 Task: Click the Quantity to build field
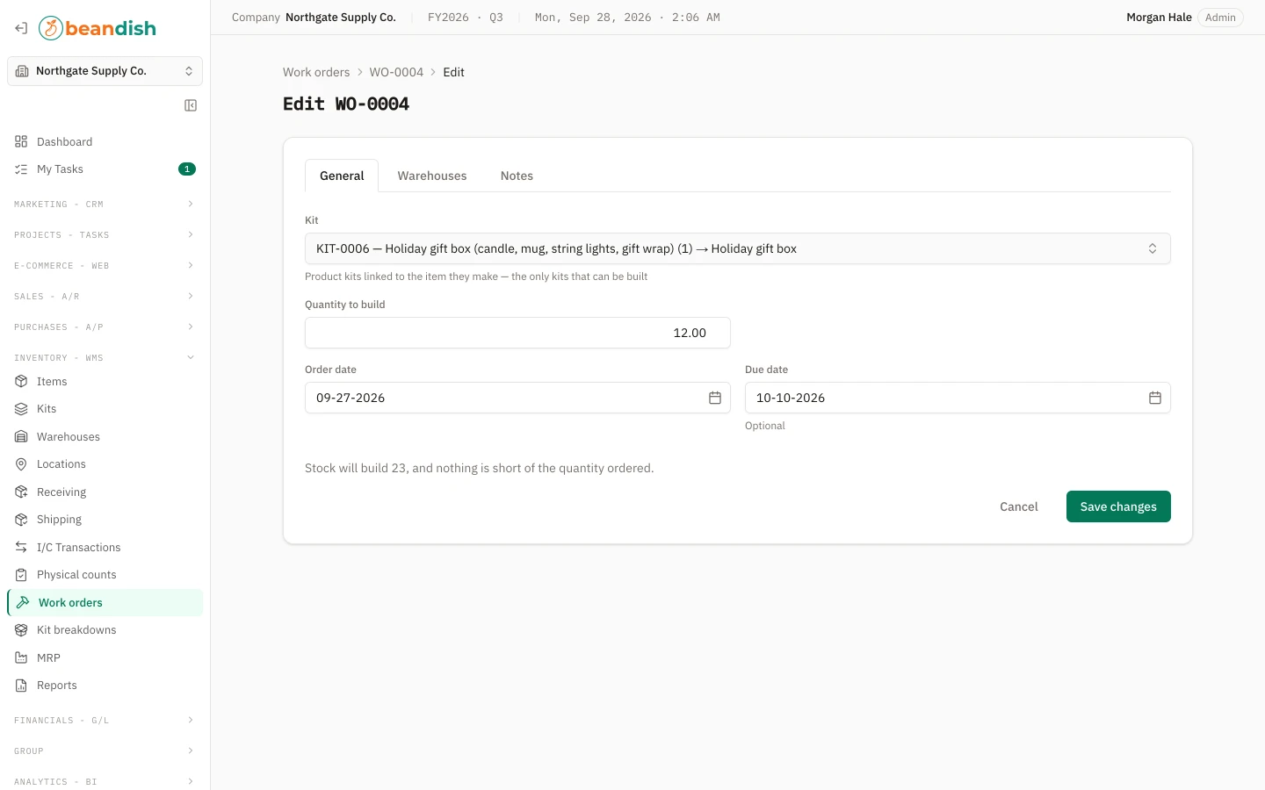coord(517,333)
